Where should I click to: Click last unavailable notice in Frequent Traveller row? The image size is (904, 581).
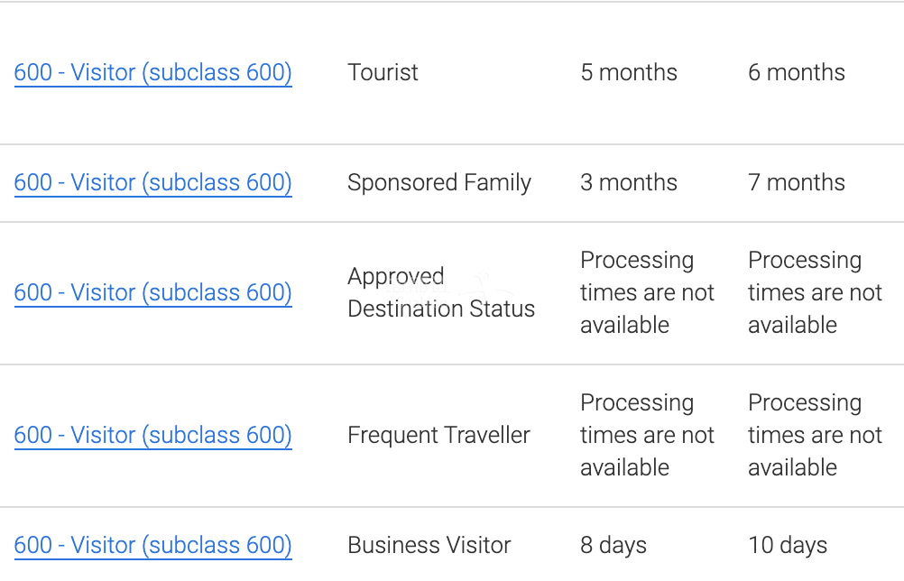815,435
